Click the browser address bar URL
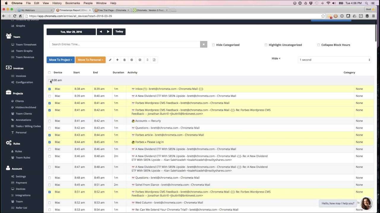The image size is (380, 213). tap(70, 16)
